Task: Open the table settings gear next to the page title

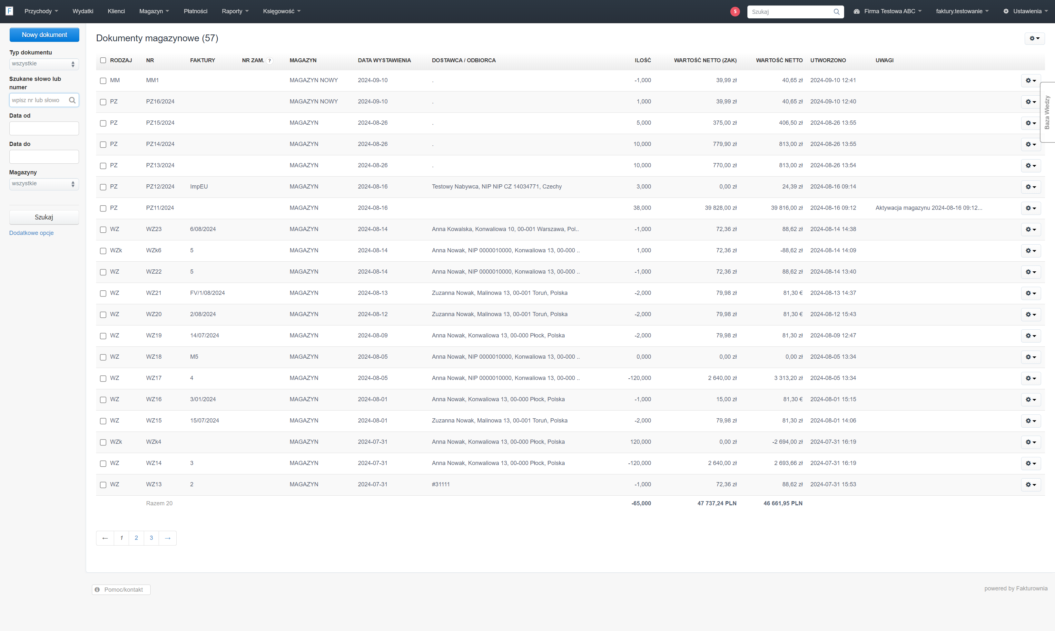Action: pyautogui.click(x=1034, y=38)
